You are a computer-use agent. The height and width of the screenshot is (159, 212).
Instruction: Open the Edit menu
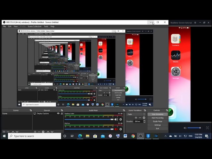pyautogui.click(x=10, y=26)
